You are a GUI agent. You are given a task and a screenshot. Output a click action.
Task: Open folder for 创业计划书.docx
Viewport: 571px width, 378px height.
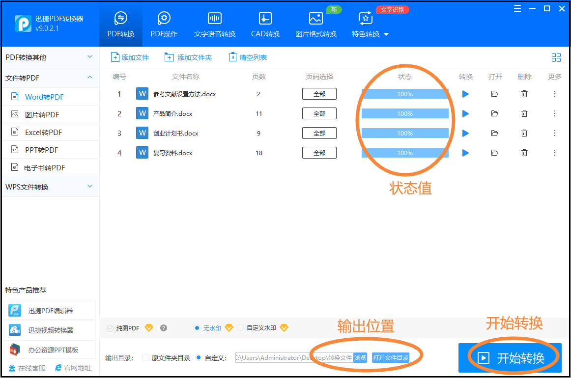click(494, 133)
